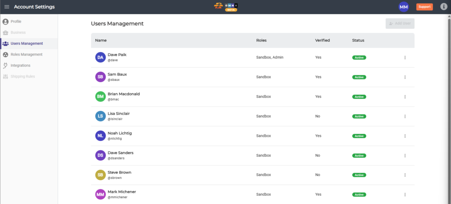Screen dimensions: 451x204
Task: Select Users Management in the sidebar
Action: click(x=29, y=43)
